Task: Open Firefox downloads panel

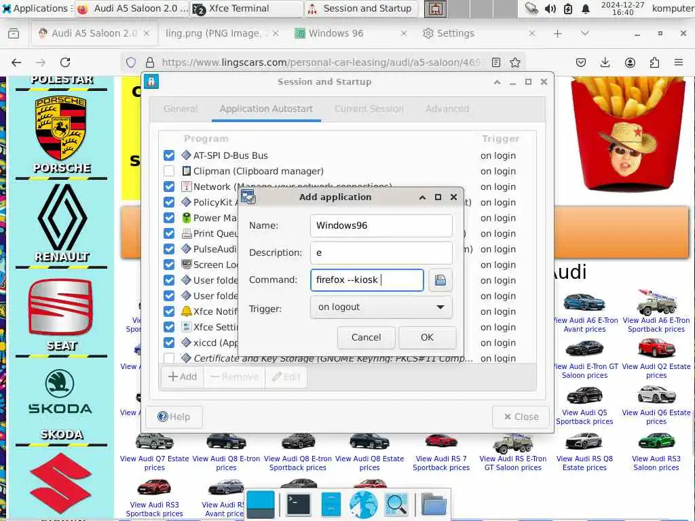Action: pyautogui.click(x=605, y=62)
